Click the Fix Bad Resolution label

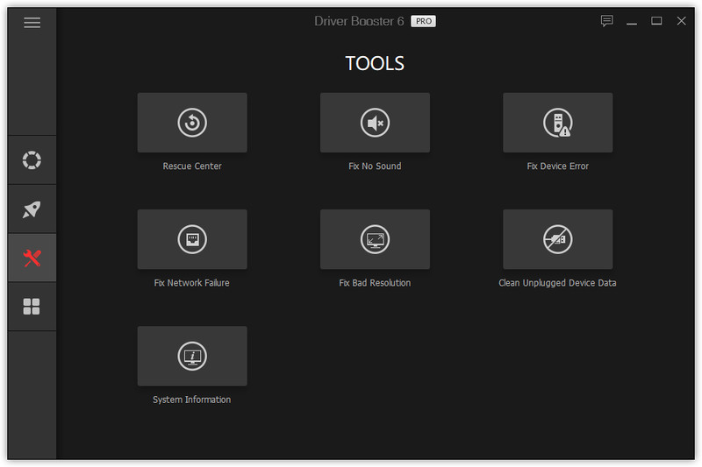376,283
